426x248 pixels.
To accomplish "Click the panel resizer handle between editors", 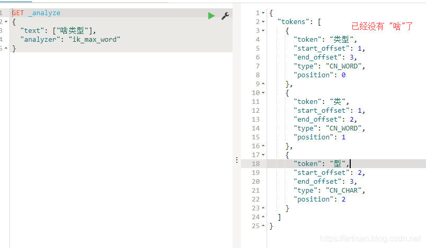I will pyautogui.click(x=237, y=160).
